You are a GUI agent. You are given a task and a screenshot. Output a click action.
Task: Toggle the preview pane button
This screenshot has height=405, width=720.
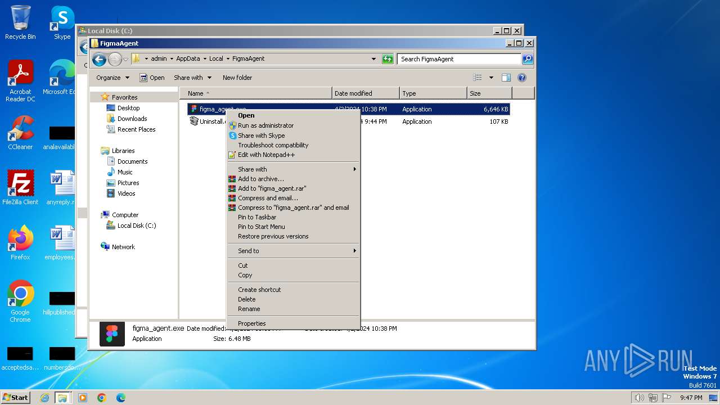tap(506, 78)
